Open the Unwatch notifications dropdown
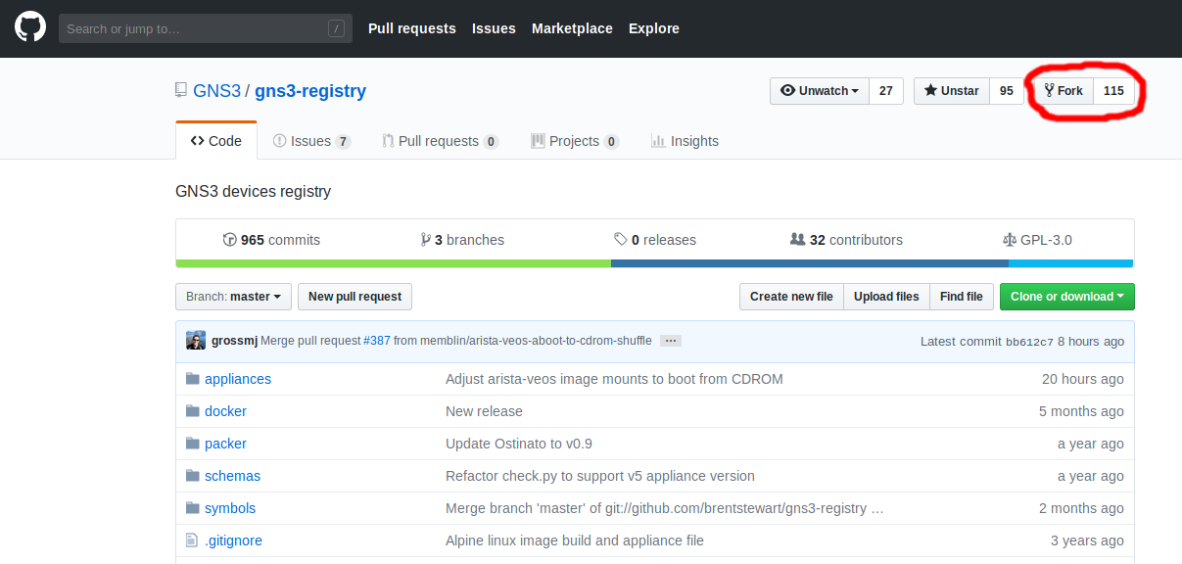This screenshot has width=1182, height=564. [820, 91]
